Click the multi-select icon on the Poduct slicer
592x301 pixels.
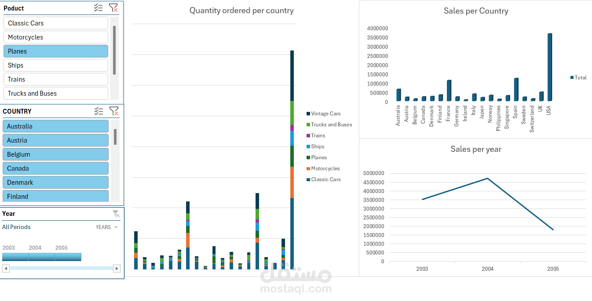98,7
